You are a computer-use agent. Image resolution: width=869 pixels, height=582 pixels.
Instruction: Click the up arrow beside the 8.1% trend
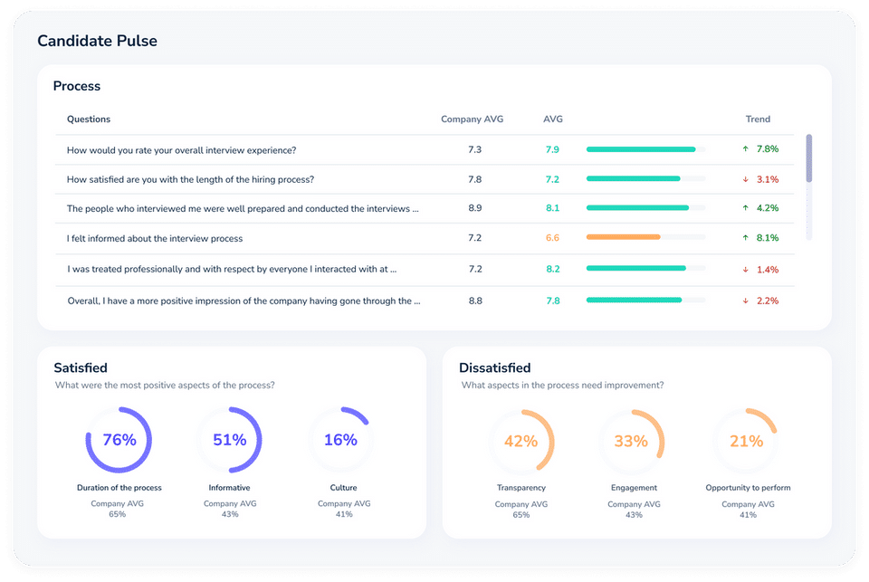745,237
